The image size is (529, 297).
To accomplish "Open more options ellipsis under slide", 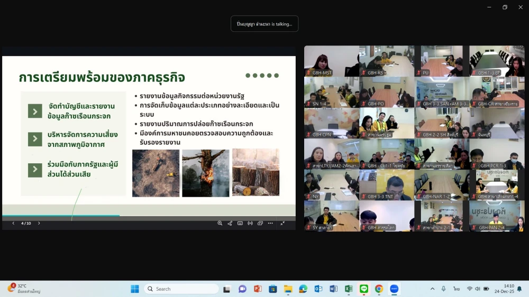I will pyautogui.click(x=270, y=223).
